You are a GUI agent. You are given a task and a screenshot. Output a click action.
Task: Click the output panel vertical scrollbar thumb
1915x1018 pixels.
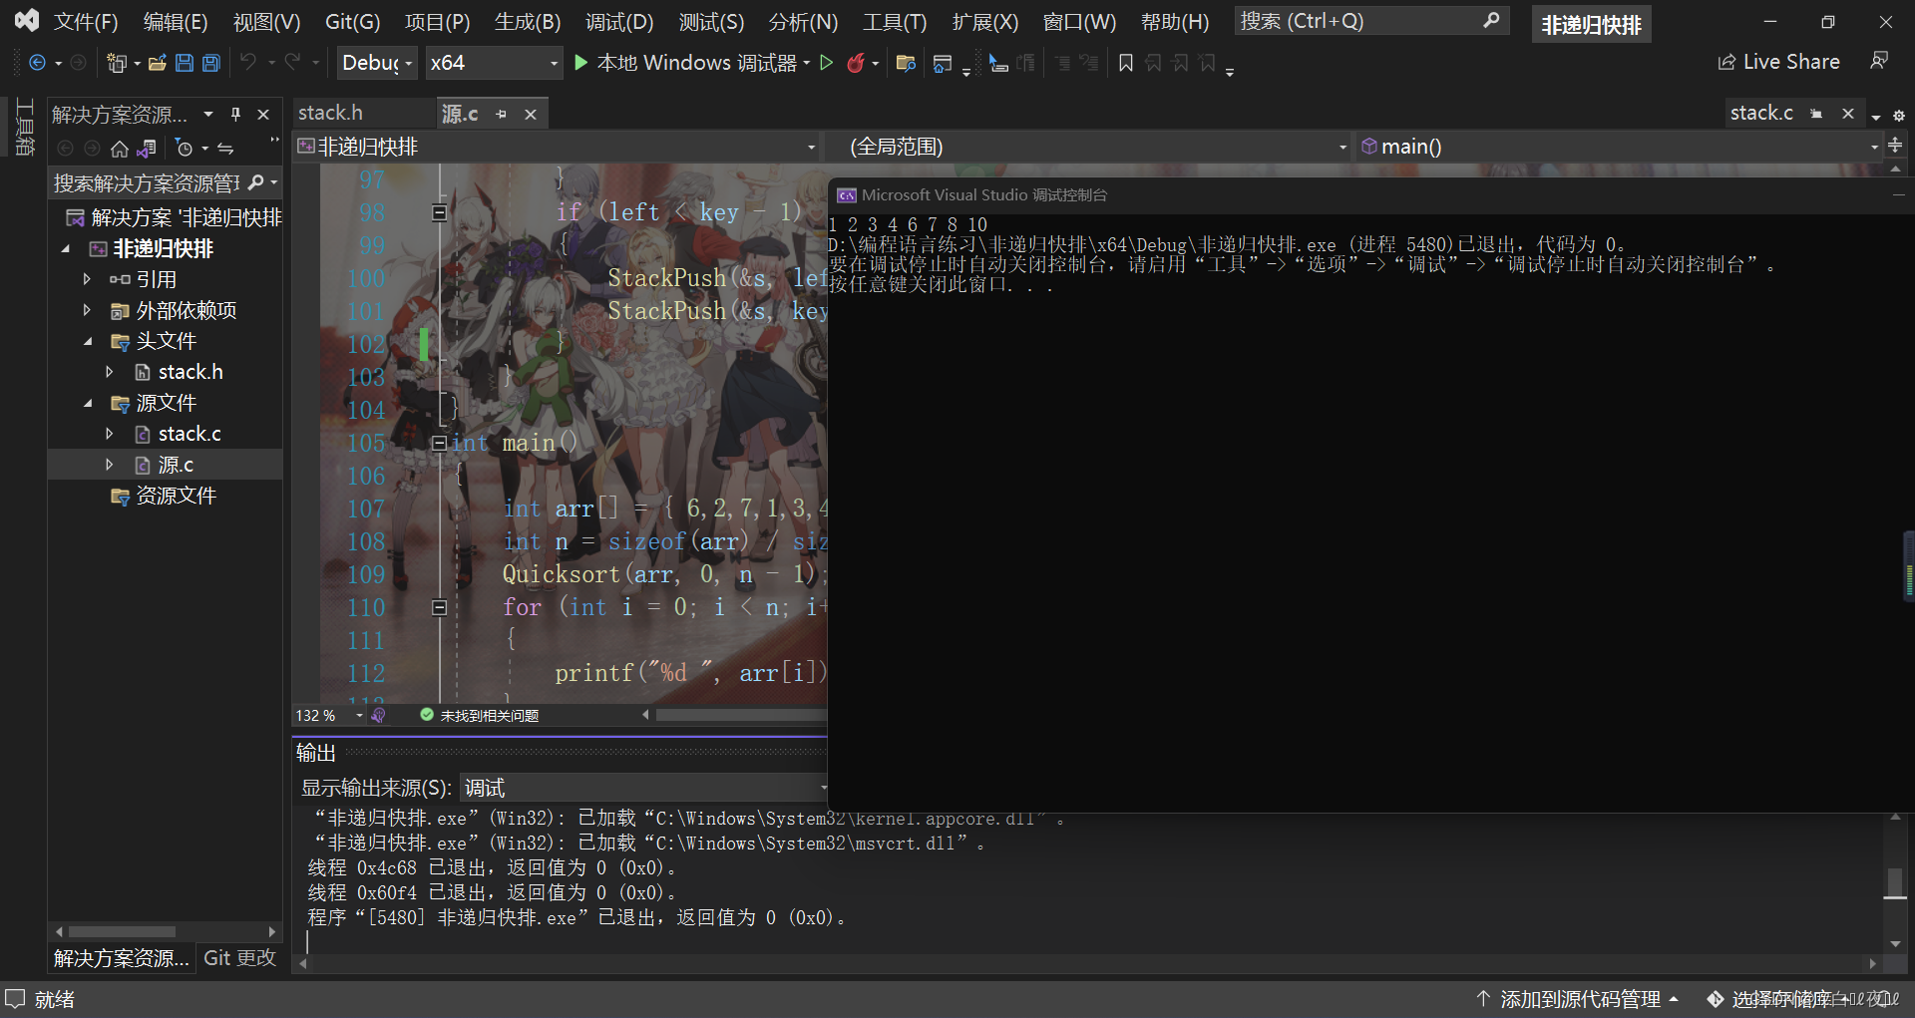[x=1895, y=882]
